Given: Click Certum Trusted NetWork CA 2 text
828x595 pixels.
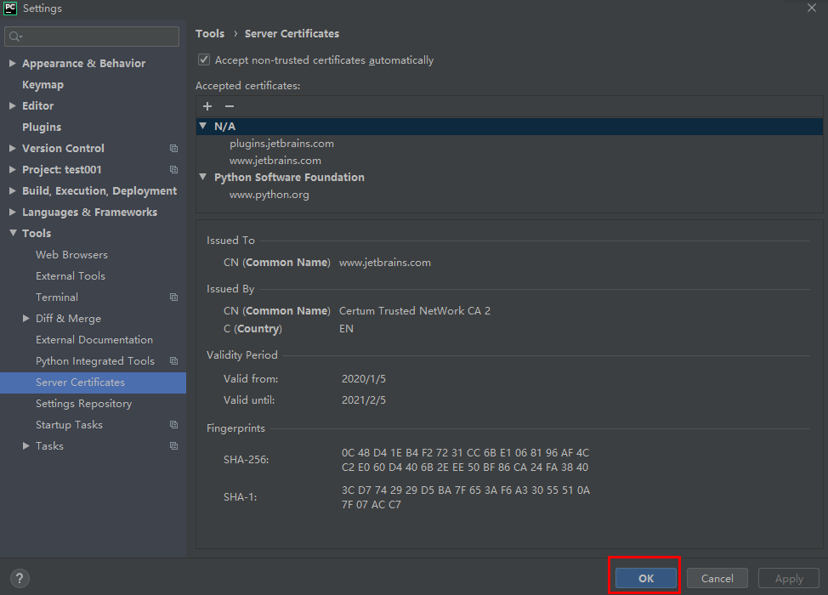Looking at the screenshot, I should [415, 311].
